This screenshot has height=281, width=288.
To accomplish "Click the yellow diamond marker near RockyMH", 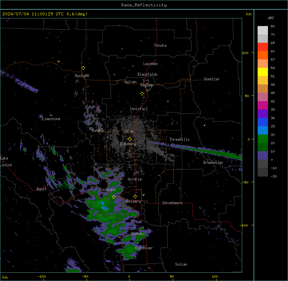I will [x=83, y=68].
